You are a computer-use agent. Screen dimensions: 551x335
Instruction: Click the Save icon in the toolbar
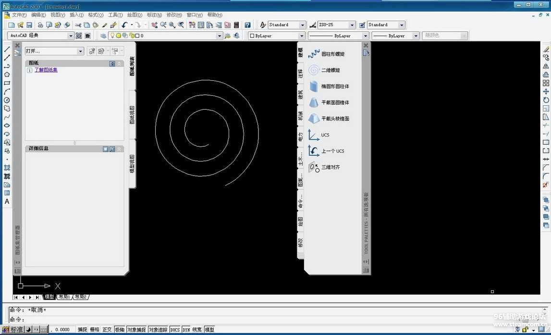tap(29, 25)
